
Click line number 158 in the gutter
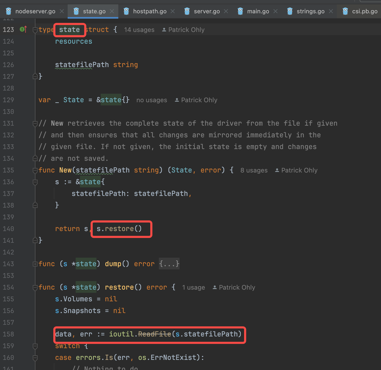pos(8,334)
